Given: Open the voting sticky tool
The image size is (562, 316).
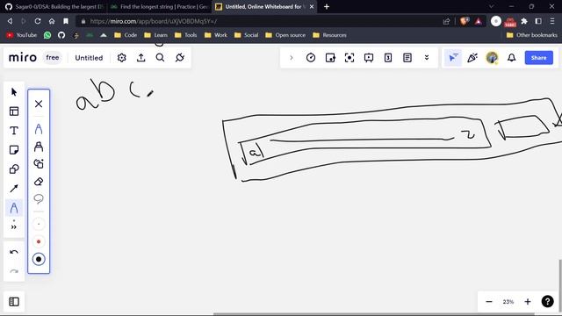Looking at the screenshot, I should click(x=330, y=58).
